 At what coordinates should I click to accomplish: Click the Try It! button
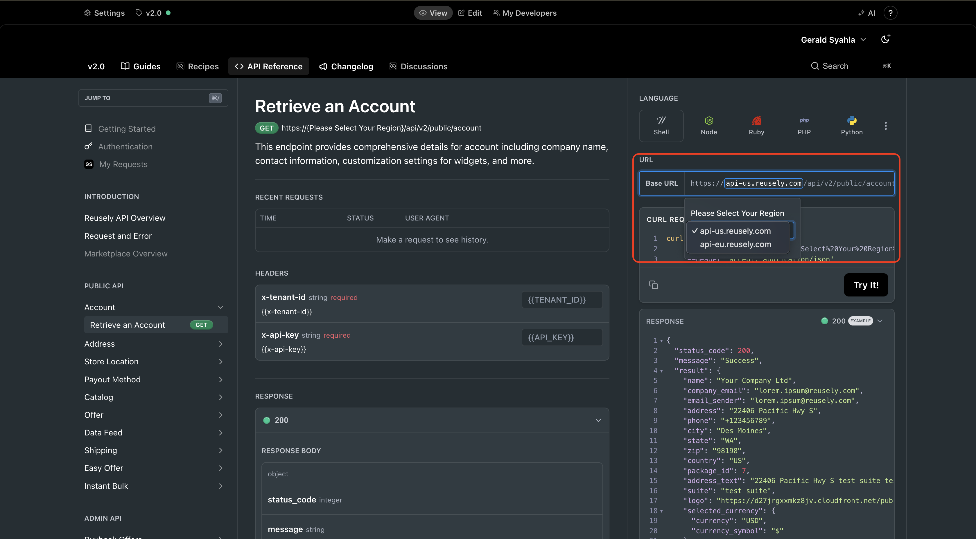[x=866, y=285]
